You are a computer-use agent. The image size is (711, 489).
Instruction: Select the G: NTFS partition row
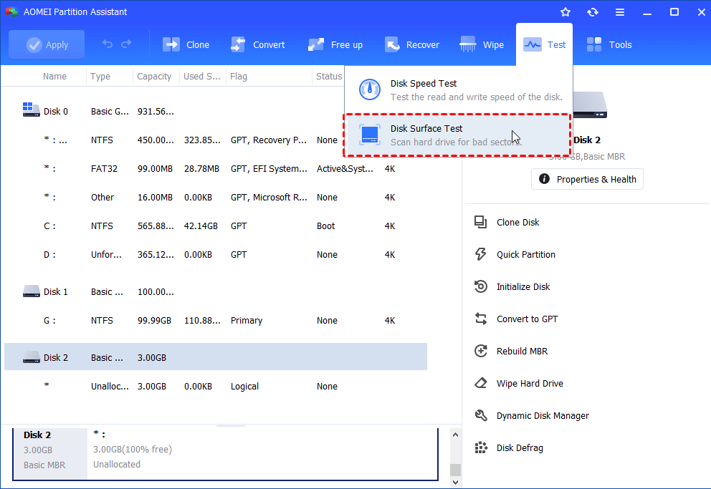(x=216, y=321)
